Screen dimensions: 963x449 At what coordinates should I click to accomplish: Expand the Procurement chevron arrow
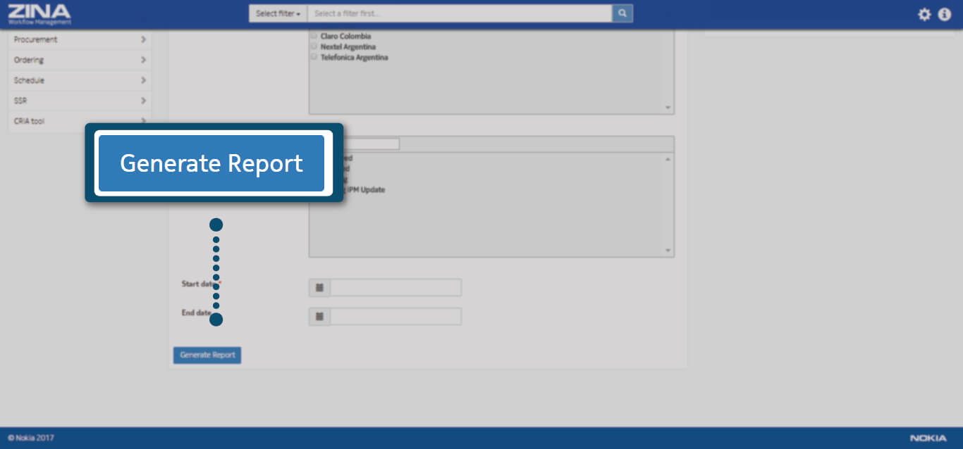coord(143,40)
